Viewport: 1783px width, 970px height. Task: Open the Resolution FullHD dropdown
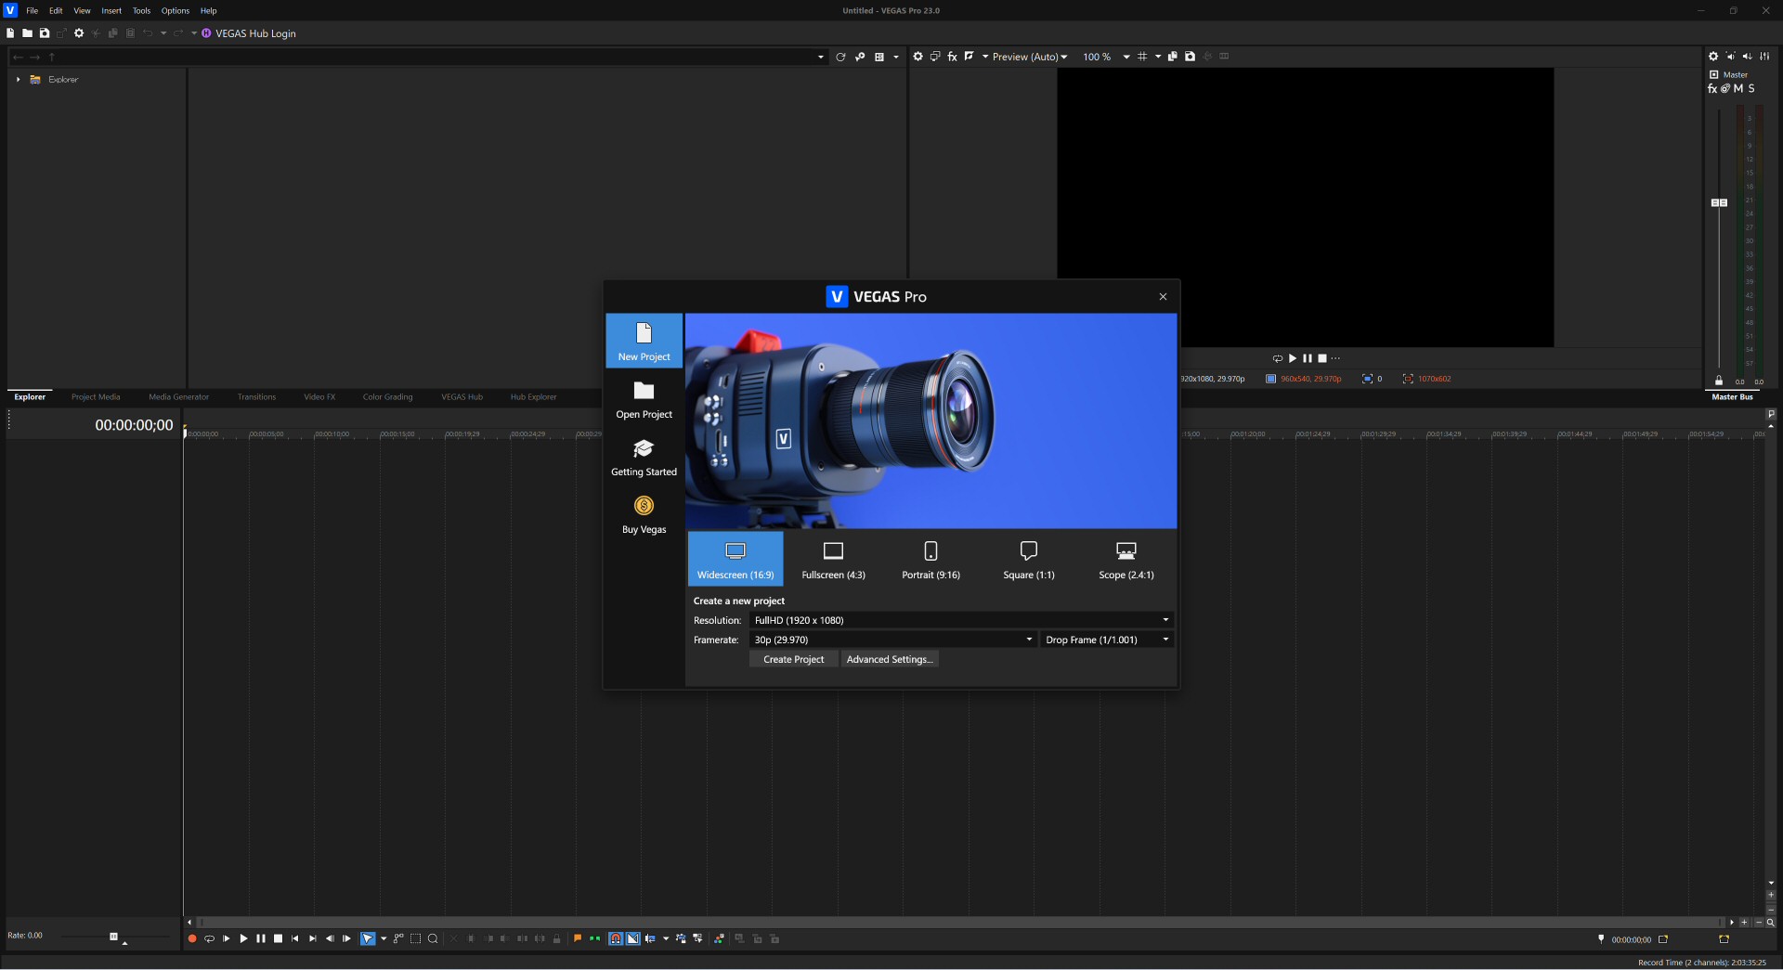(x=961, y=620)
